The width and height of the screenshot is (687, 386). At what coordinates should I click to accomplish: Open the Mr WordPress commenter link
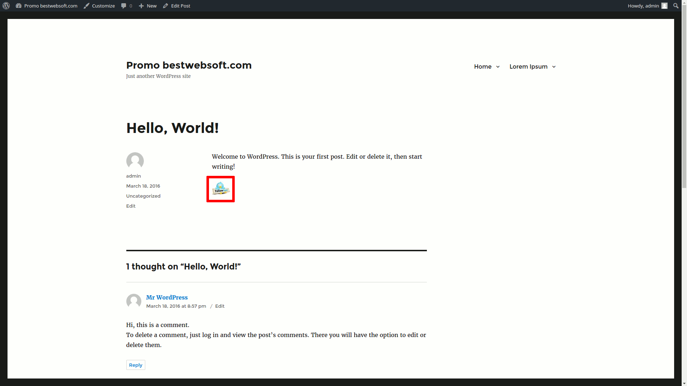coord(167,297)
